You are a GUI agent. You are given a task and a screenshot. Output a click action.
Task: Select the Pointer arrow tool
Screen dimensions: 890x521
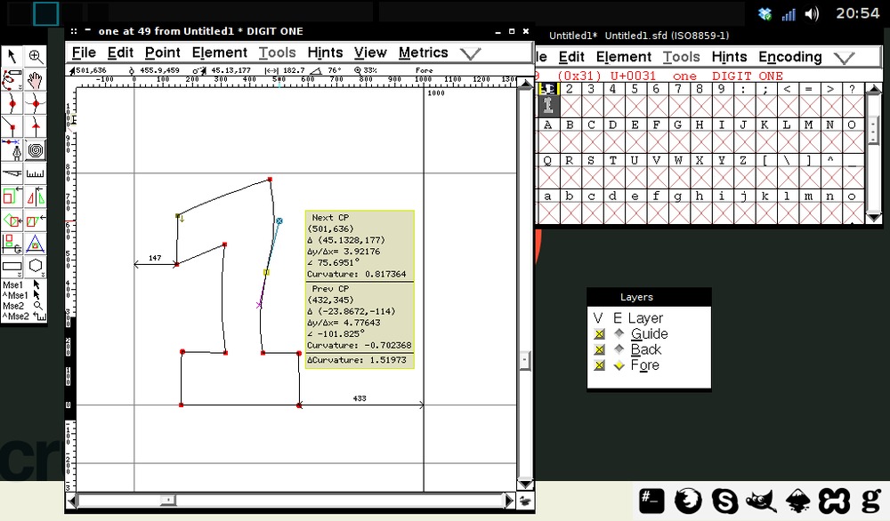(12, 56)
